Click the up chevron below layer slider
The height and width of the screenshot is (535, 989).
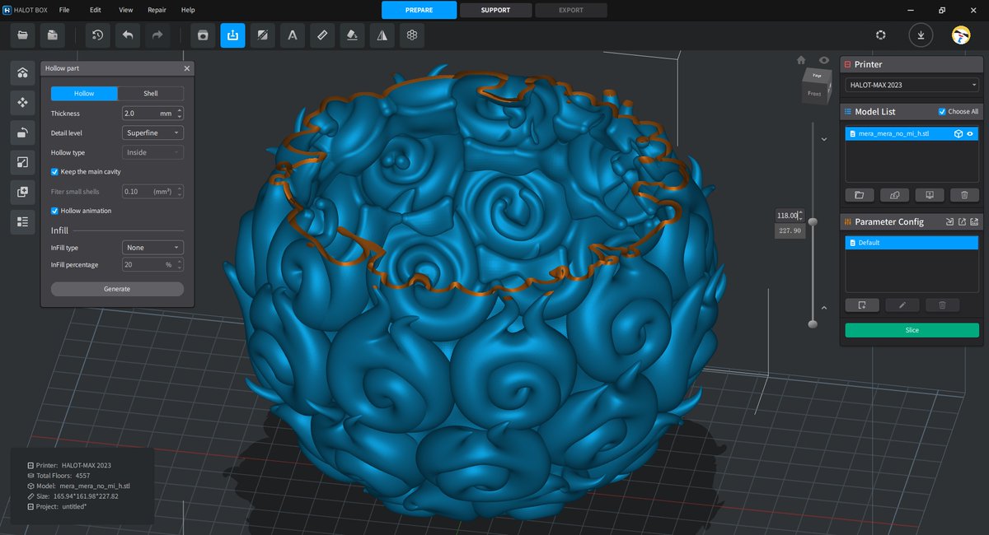(x=824, y=308)
